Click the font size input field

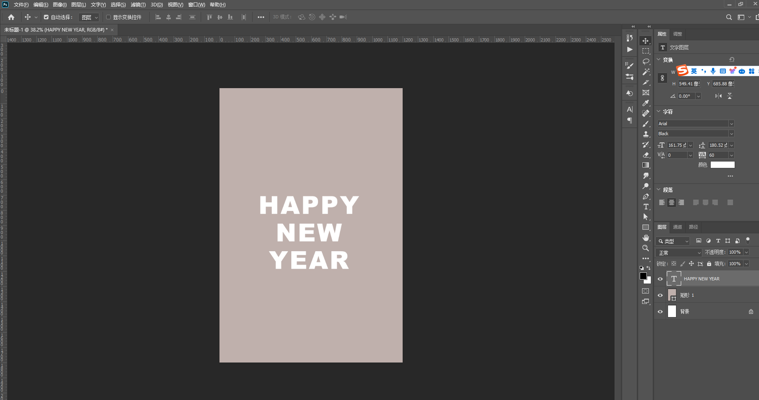click(x=677, y=145)
